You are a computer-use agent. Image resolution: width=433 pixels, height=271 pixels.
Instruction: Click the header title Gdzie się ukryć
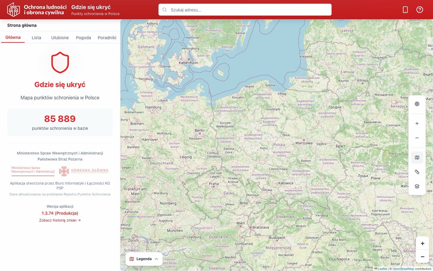[91, 7]
